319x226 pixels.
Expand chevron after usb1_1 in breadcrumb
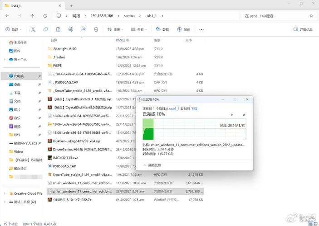point(162,16)
